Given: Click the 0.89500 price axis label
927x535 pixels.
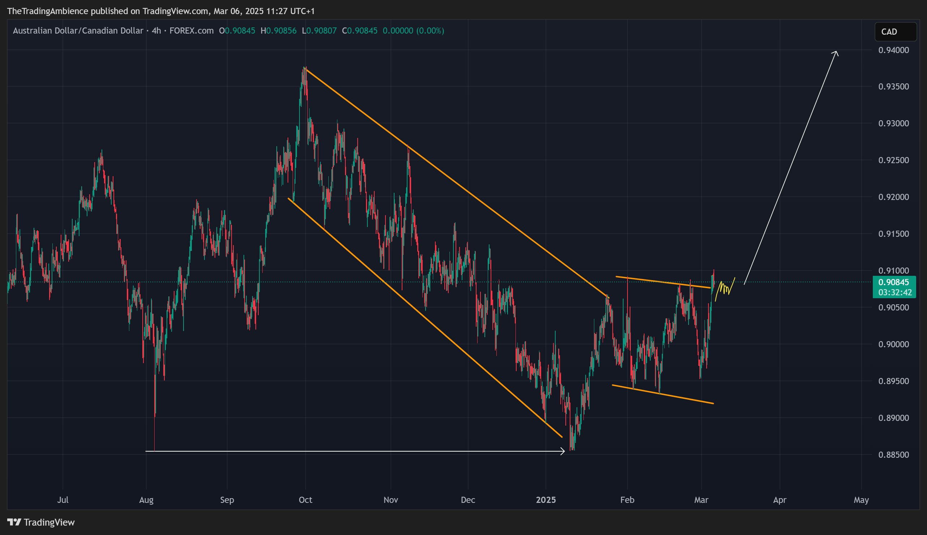Looking at the screenshot, I should click(894, 381).
